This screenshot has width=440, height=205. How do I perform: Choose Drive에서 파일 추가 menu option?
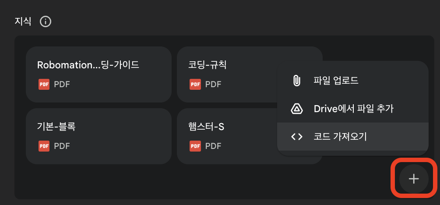pos(353,109)
